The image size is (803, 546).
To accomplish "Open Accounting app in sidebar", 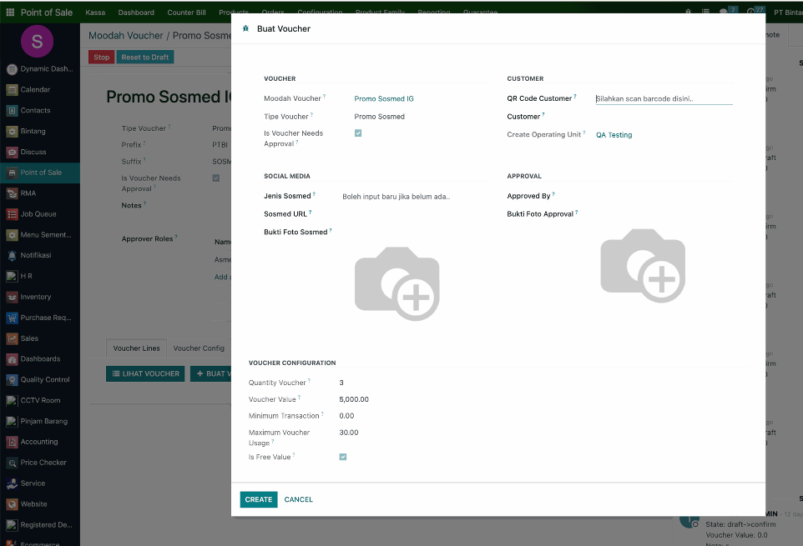I will [40, 442].
